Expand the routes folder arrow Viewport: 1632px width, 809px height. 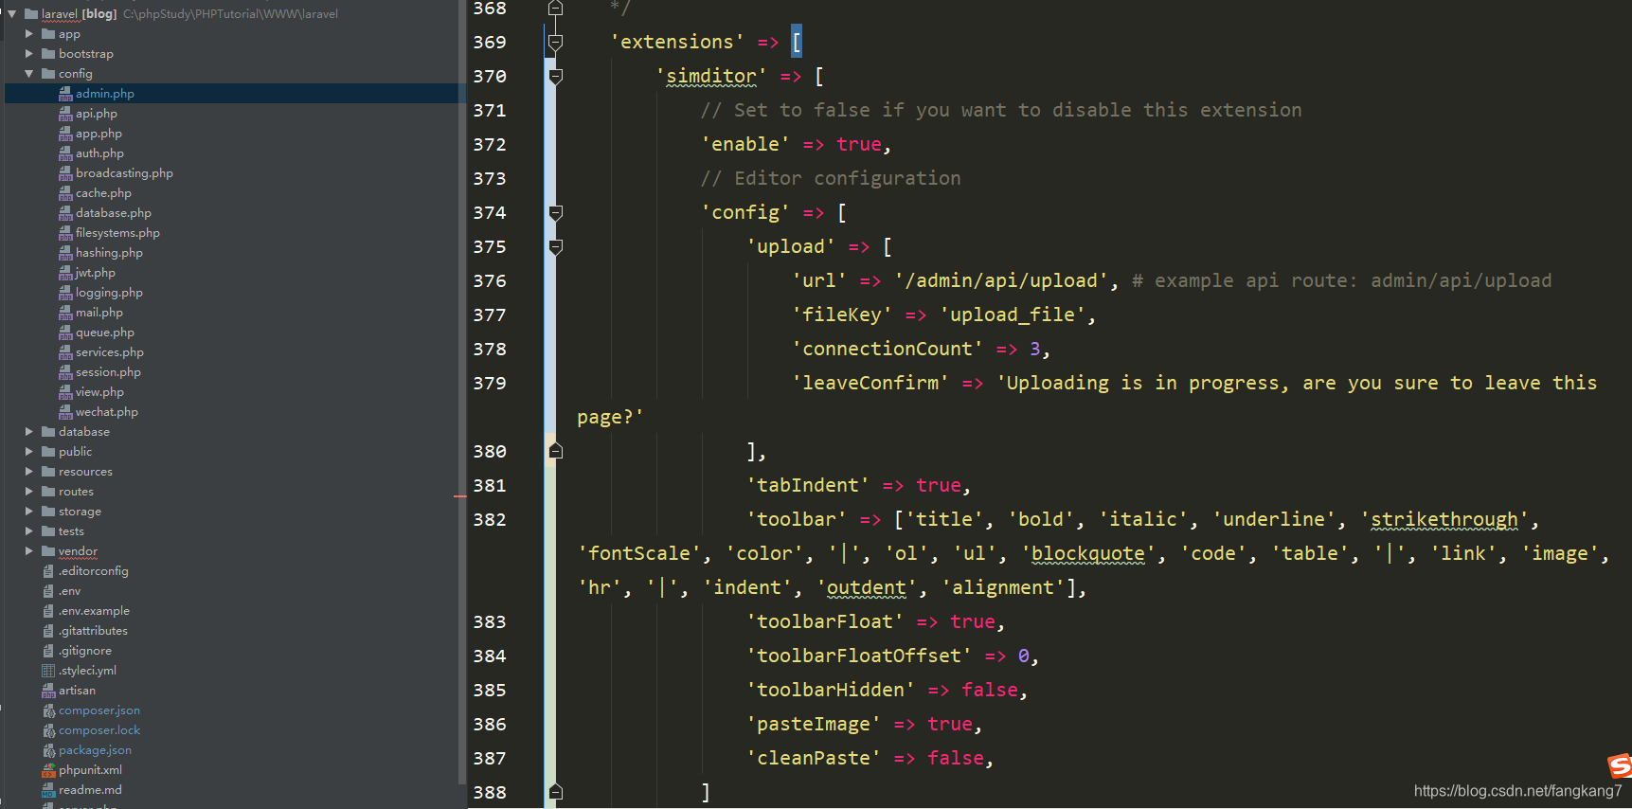coord(29,492)
